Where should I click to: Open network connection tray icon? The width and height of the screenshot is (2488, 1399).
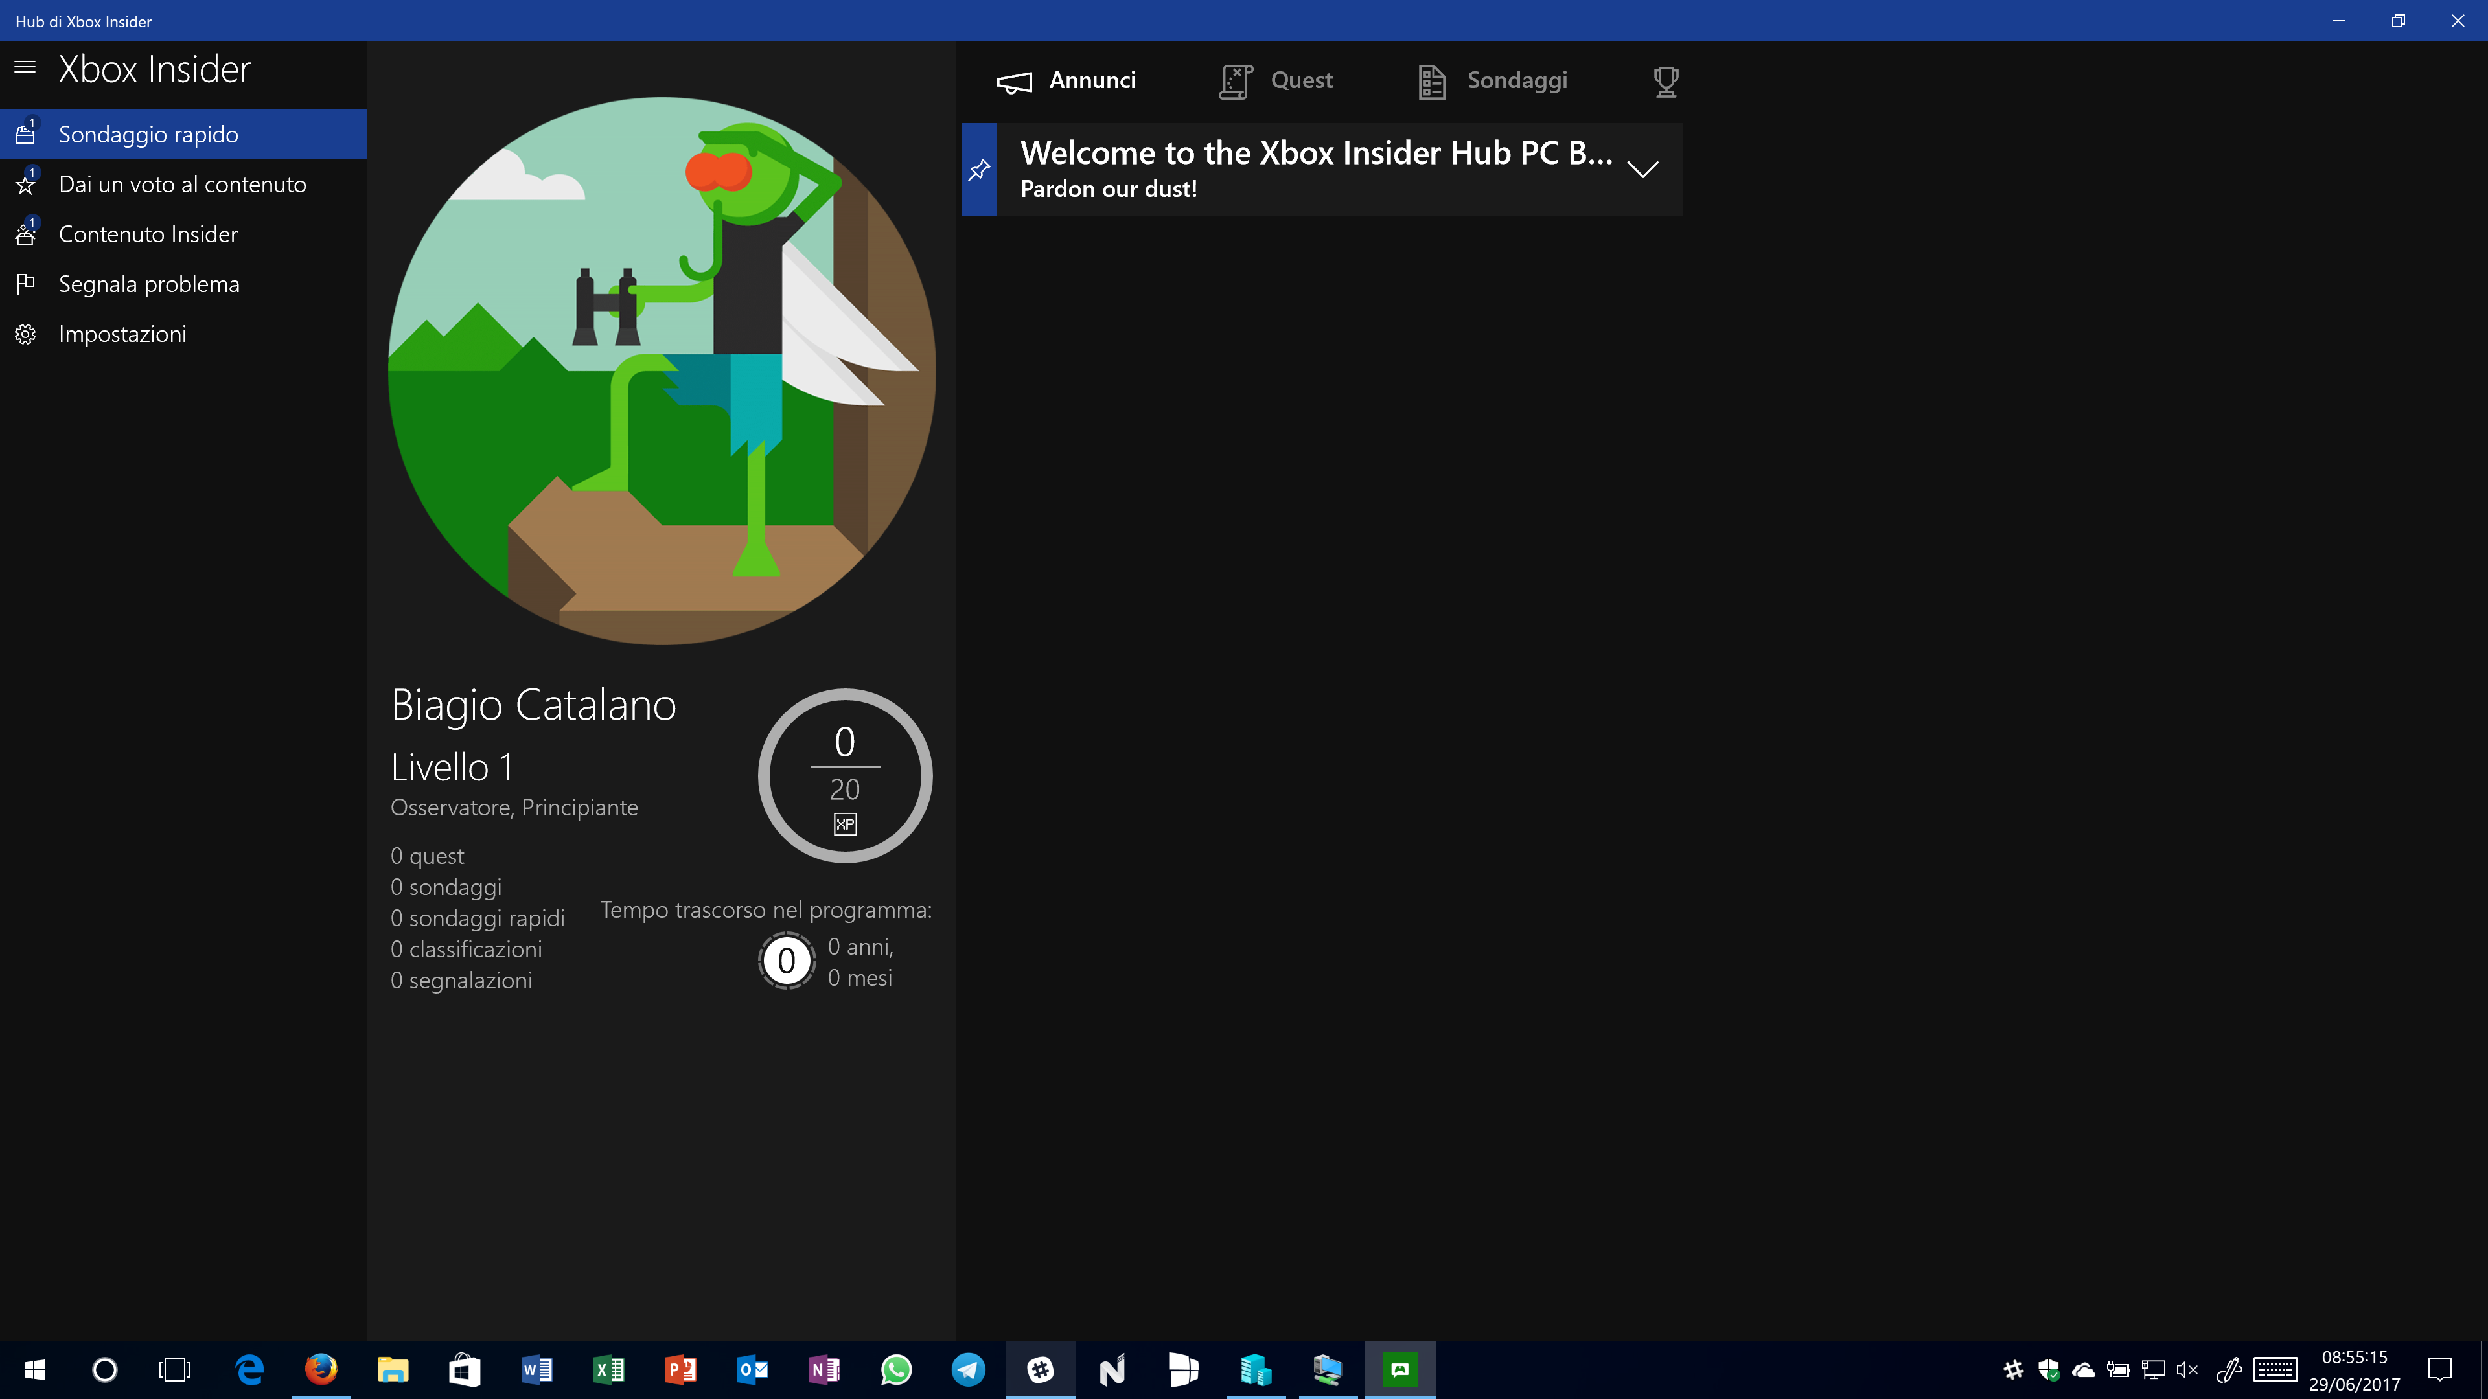point(2153,1369)
